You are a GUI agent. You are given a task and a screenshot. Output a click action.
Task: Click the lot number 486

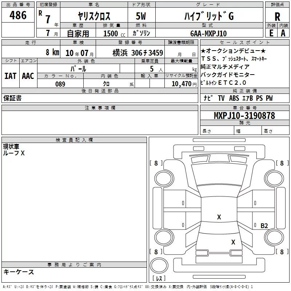pyautogui.click(x=18, y=15)
